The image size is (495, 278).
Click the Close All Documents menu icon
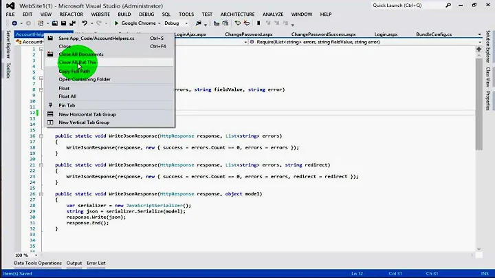[x=50, y=54]
